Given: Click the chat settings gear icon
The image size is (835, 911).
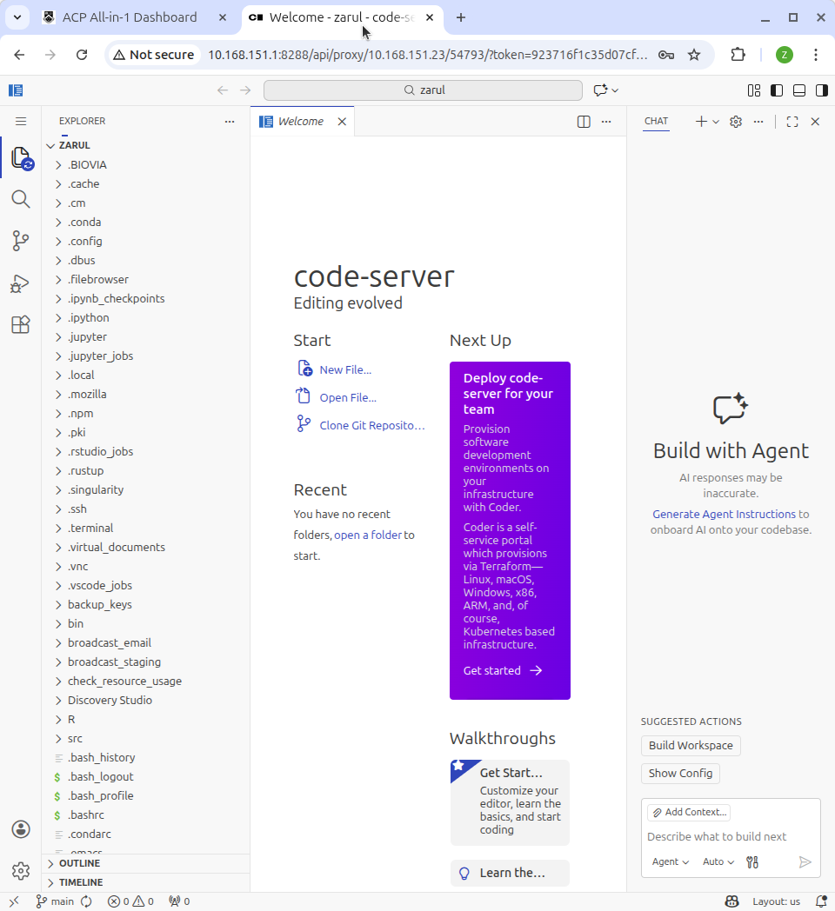Looking at the screenshot, I should point(736,122).
